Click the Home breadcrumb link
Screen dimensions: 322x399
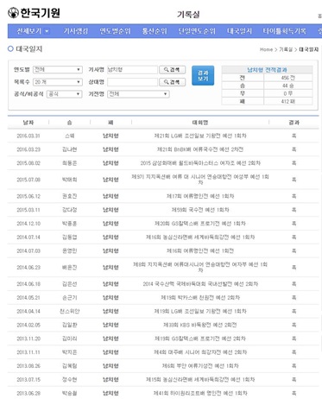[266, 49]
